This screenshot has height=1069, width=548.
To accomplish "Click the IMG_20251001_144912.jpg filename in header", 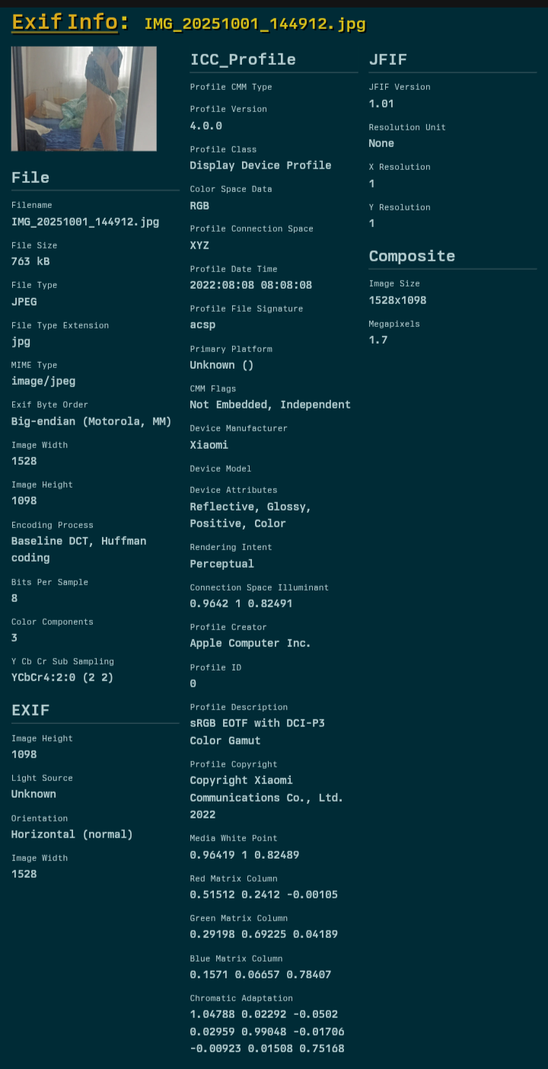I will (255, 24).
